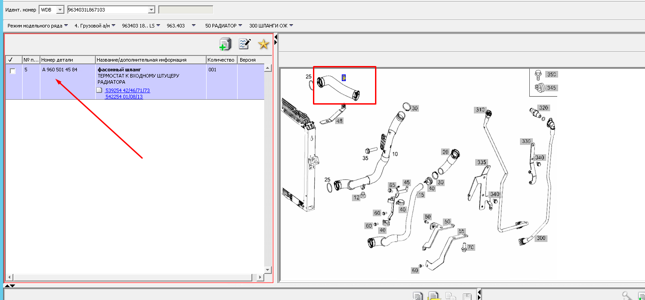Click the add-to-shopping-list icon with green plus
Viewport: 645px width, 300px height.
coord(225,44)
